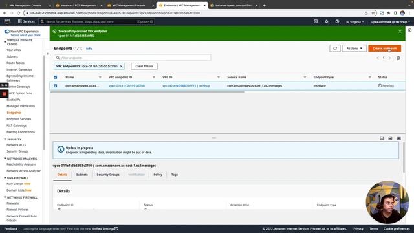Click the table horizontal scrollbar
This screenshot has height=233, width=414.
click(147, 92)
